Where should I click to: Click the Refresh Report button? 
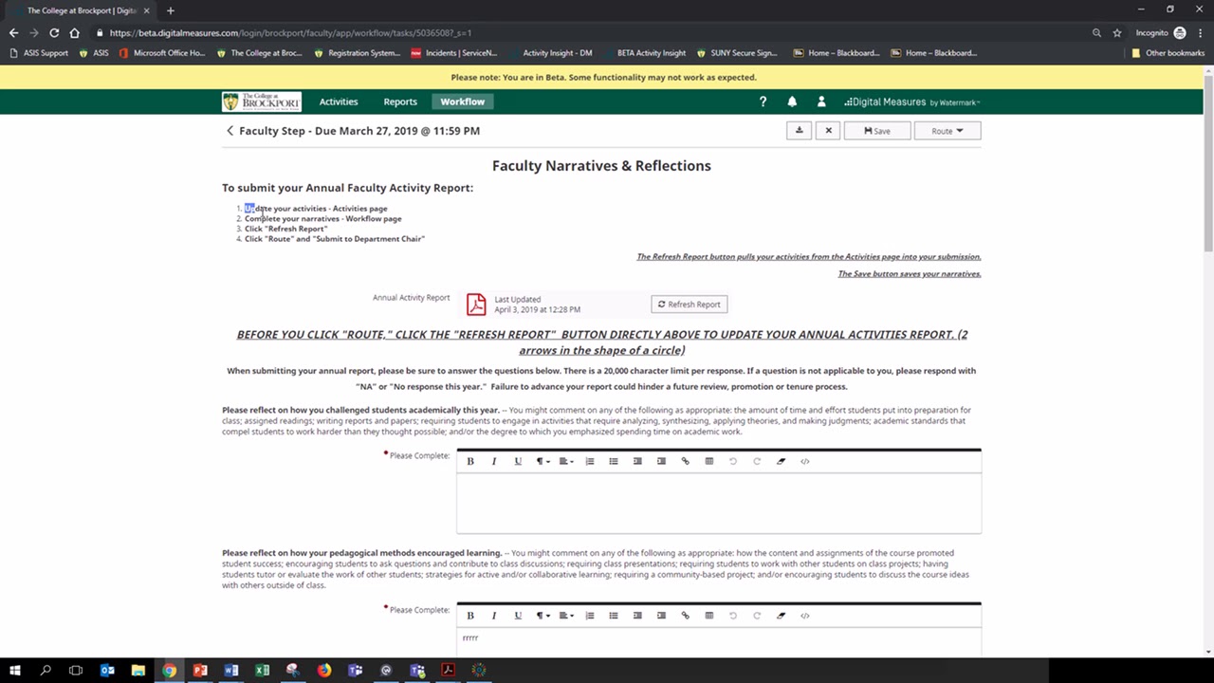tap(690, 305)
